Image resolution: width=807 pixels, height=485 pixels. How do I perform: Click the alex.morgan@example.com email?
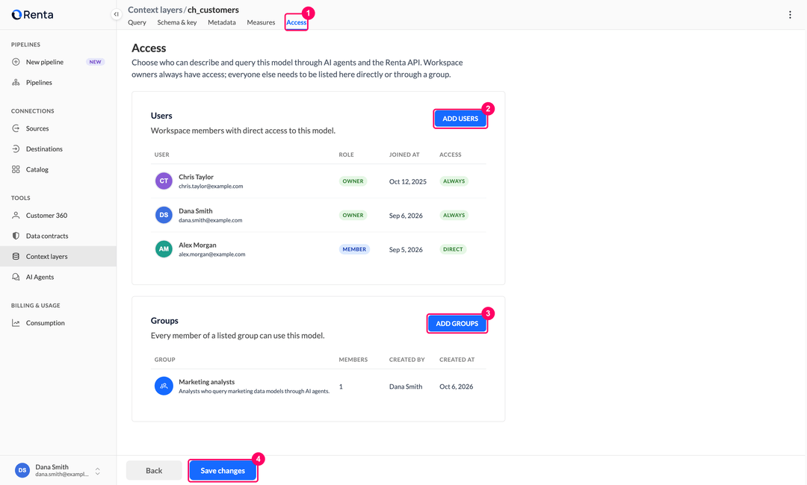[x=212, y=254]
